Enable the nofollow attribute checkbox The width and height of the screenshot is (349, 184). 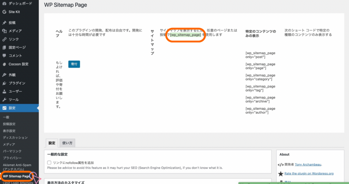(49, 163)
